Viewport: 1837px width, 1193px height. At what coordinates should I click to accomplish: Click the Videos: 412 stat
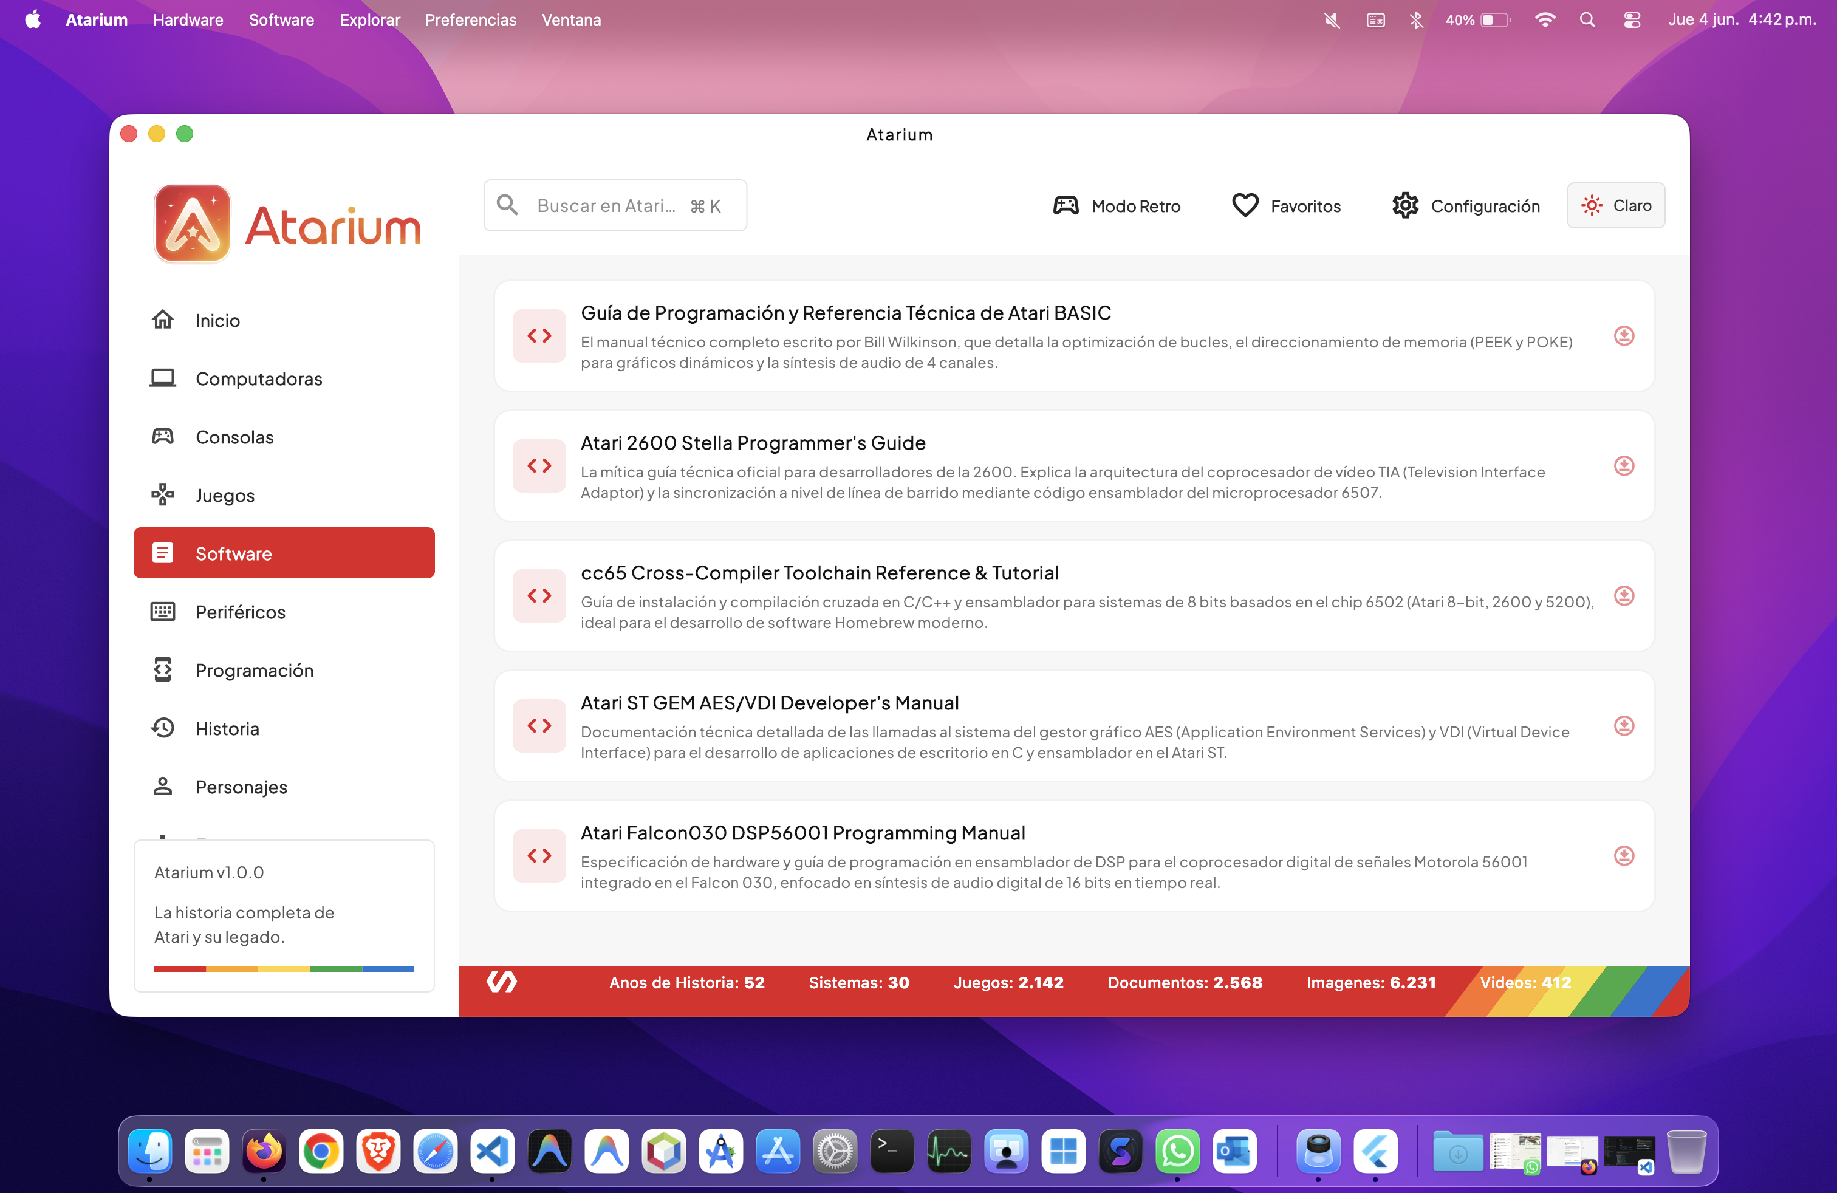pyautogui.click(x=1526, y=982)
